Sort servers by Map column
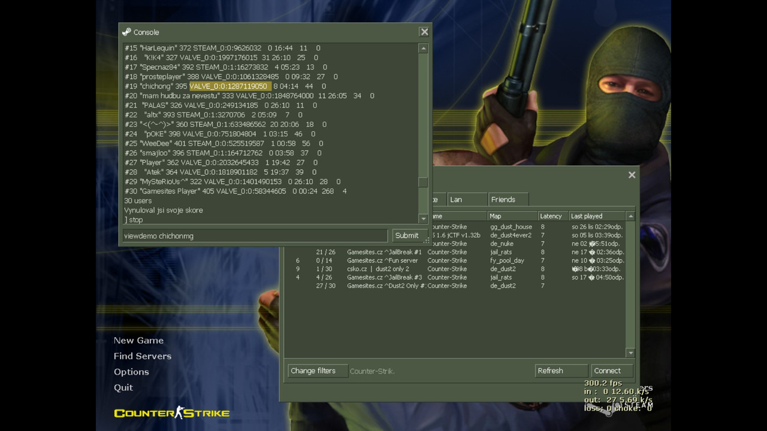Image resolution: width=767 pixels, height=431 pixels. click(x=513, y=216)
